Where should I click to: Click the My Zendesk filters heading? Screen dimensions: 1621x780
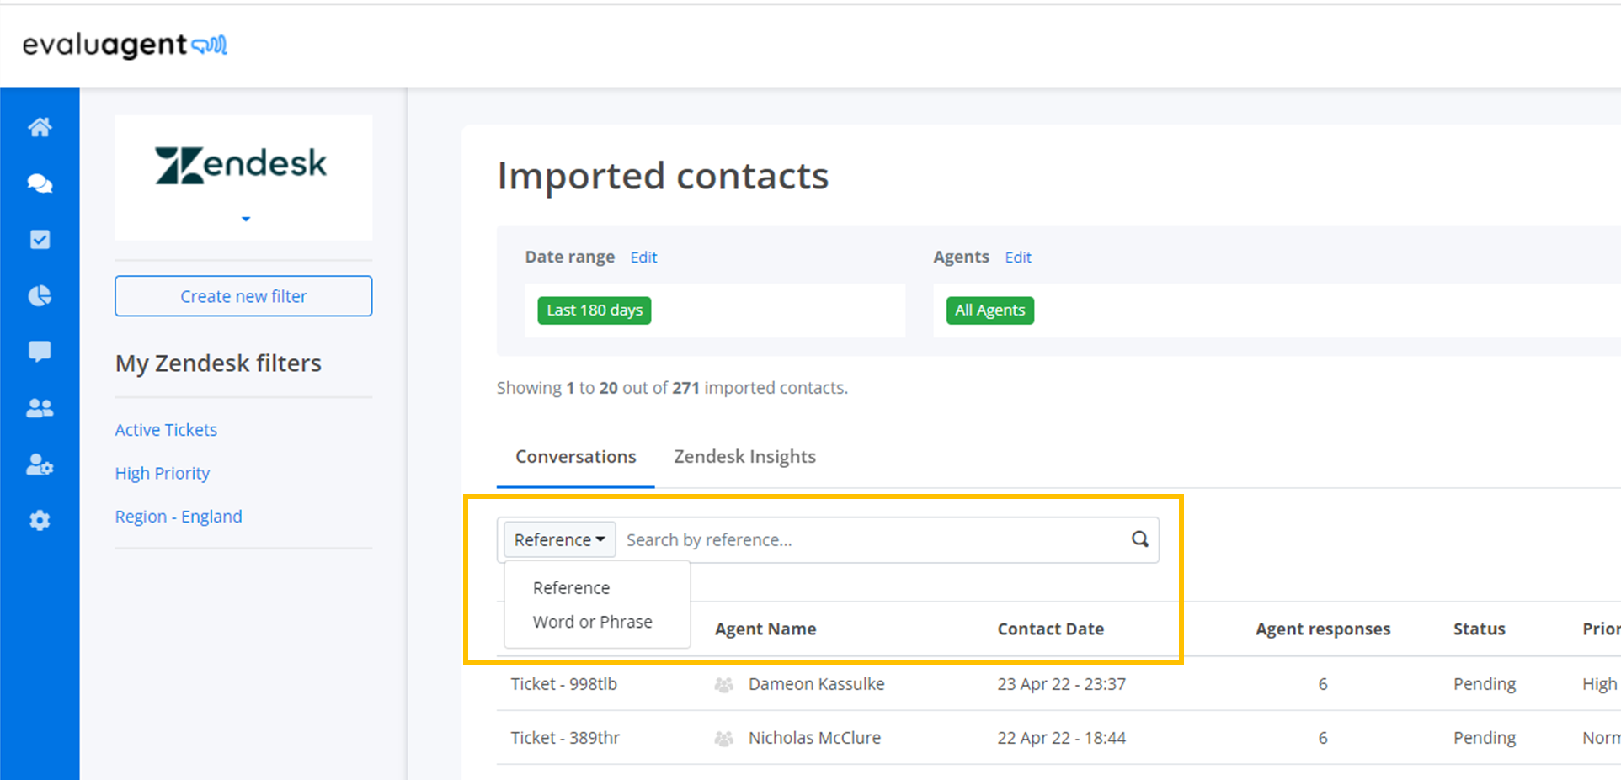(218, 363)
